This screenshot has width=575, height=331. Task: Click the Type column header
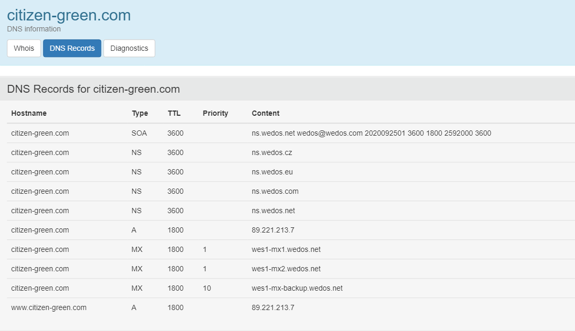[140, 113]
